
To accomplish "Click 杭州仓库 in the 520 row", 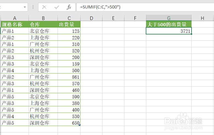I will point(39,51).
